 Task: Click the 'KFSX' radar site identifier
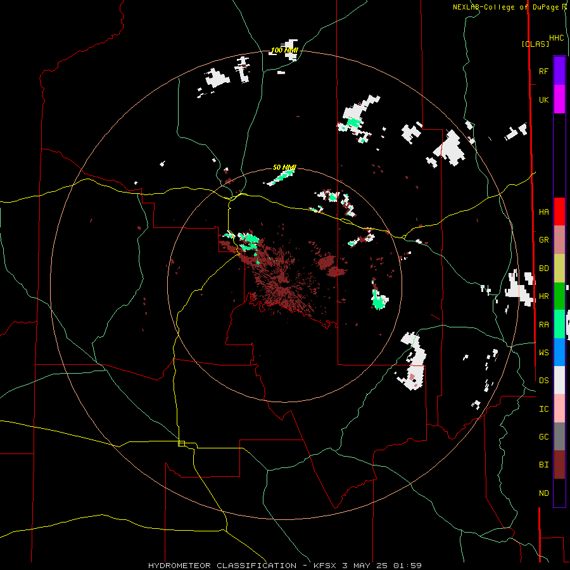(x=326, y=566)
